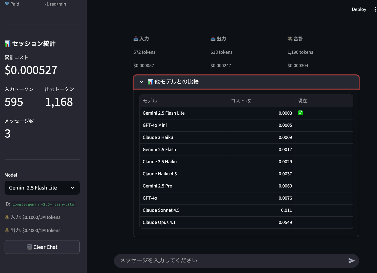The height and width of the screenshot is (273, 377).
Task: Click the コスト ($) column header
Action: click(261, 101)
